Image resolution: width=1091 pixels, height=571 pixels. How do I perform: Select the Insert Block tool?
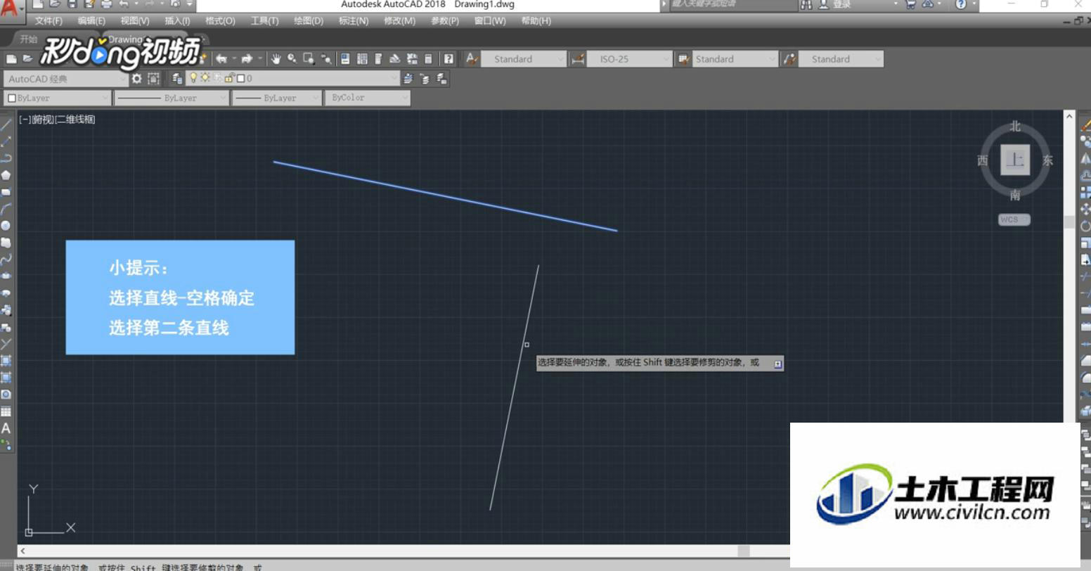coord(6,310)
